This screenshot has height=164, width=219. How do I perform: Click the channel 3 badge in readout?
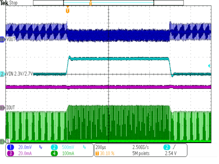tap(11, 154)
